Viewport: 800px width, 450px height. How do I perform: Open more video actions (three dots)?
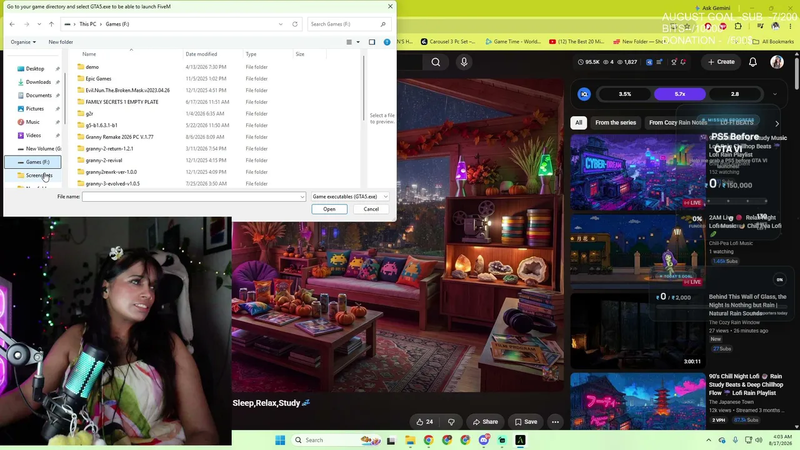coord(555,422)
